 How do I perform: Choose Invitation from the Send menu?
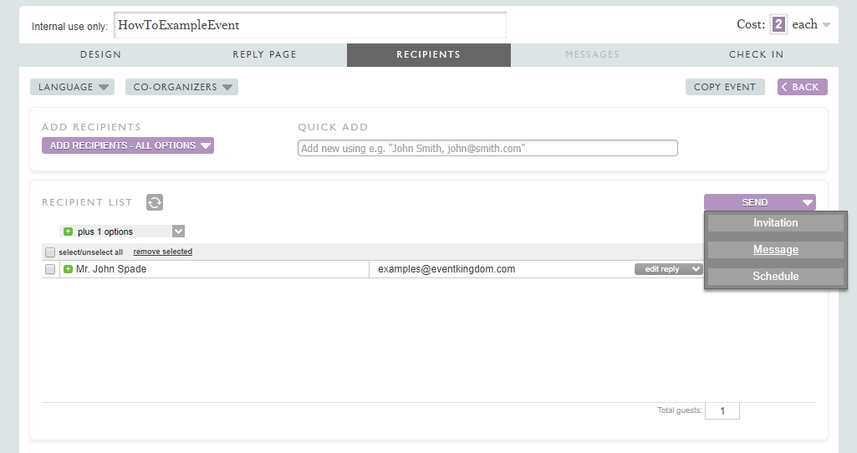click(775, 223)
